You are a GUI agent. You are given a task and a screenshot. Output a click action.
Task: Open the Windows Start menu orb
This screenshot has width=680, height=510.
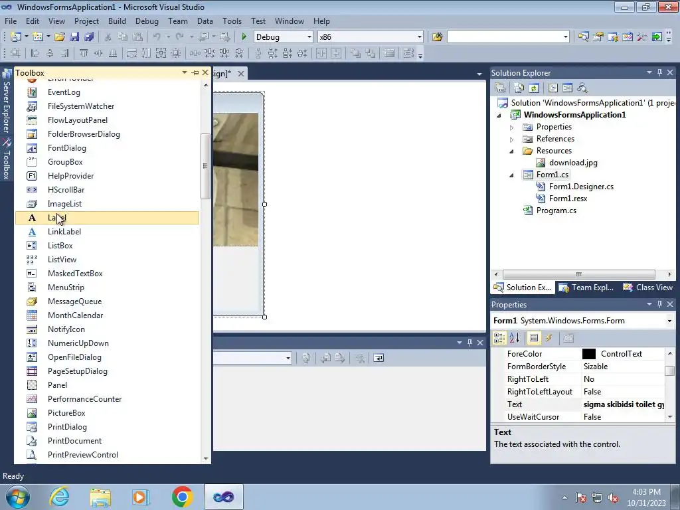point(18,497)
